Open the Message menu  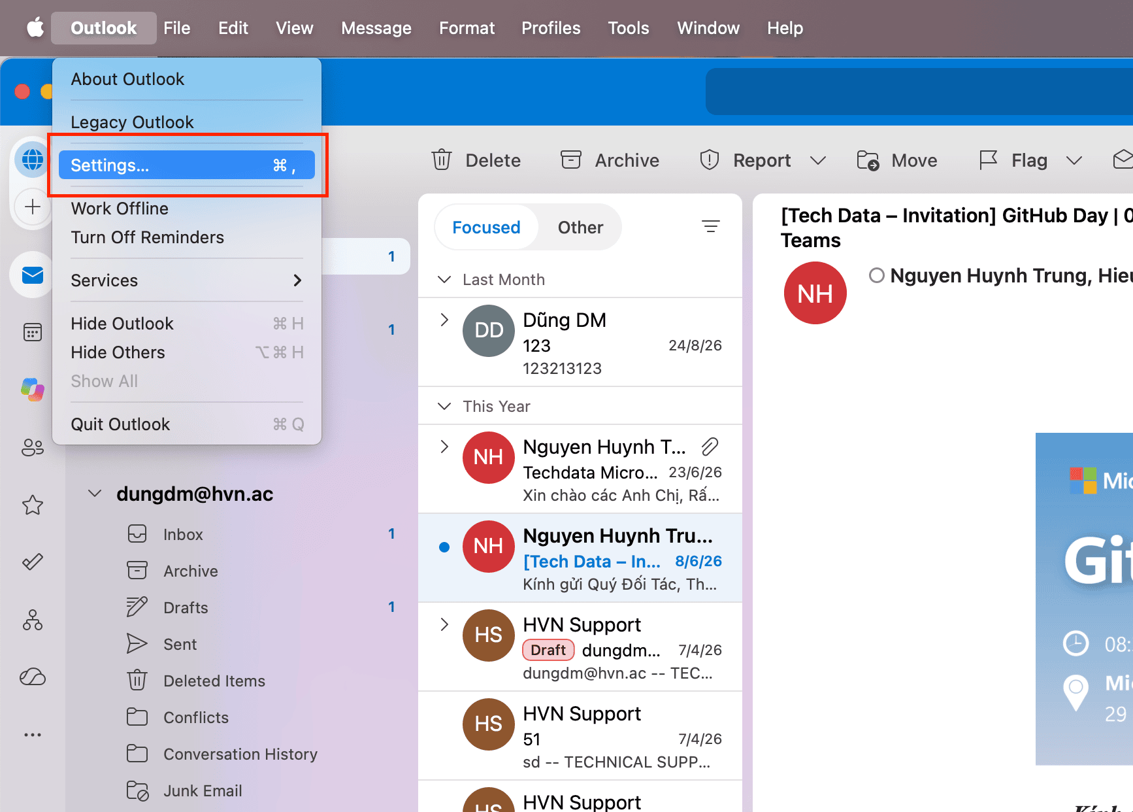[x=376, y=28]
